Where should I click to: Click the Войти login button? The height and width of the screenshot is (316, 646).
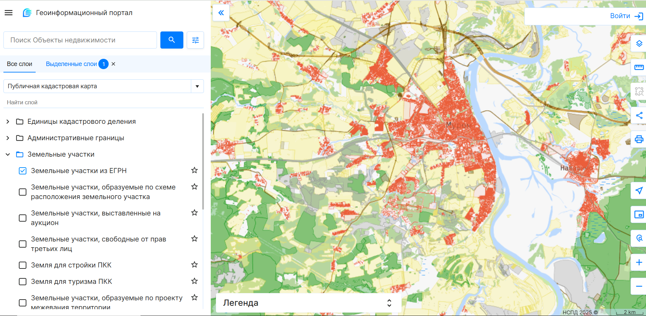click(626, 16)
